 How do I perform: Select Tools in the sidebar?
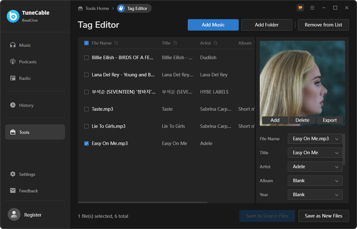coord(35,132)
